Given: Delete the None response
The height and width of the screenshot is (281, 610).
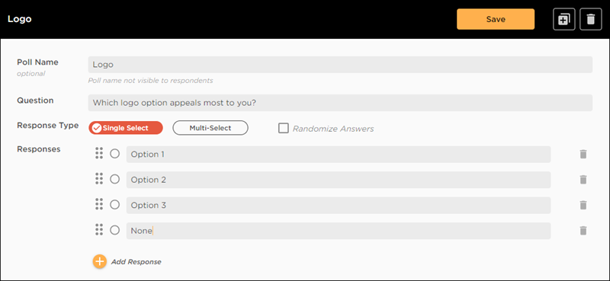Looking at the screenshot, I should click(x=583, y=231).
